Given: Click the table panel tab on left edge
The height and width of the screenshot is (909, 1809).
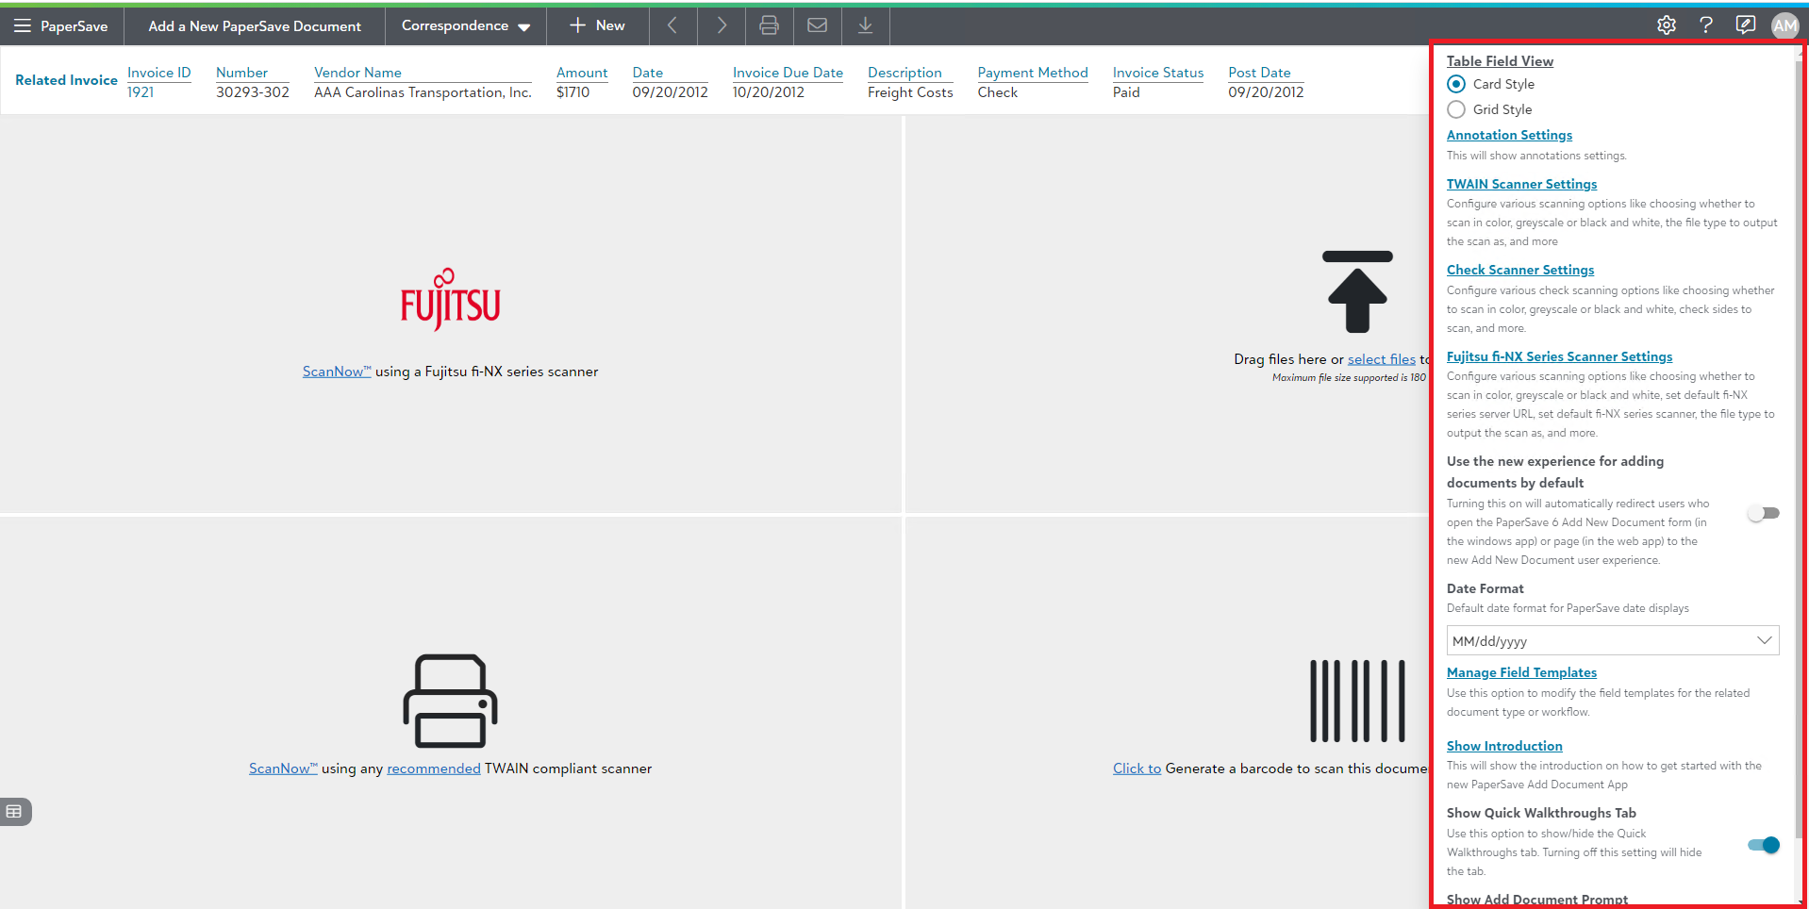Looking at the screenshot, I should (15, 811).
